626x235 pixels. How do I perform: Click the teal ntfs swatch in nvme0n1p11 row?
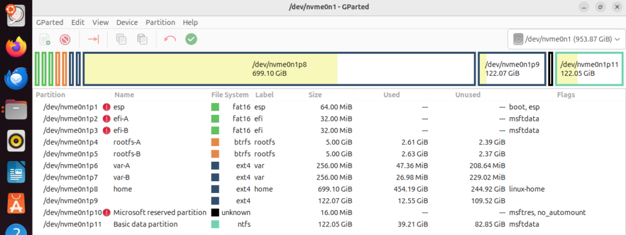[215, 224]
